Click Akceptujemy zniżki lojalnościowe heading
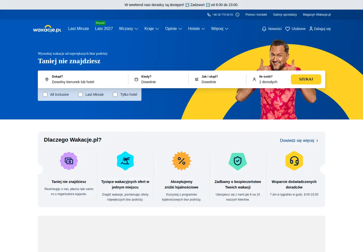 (x=181, y=184)
